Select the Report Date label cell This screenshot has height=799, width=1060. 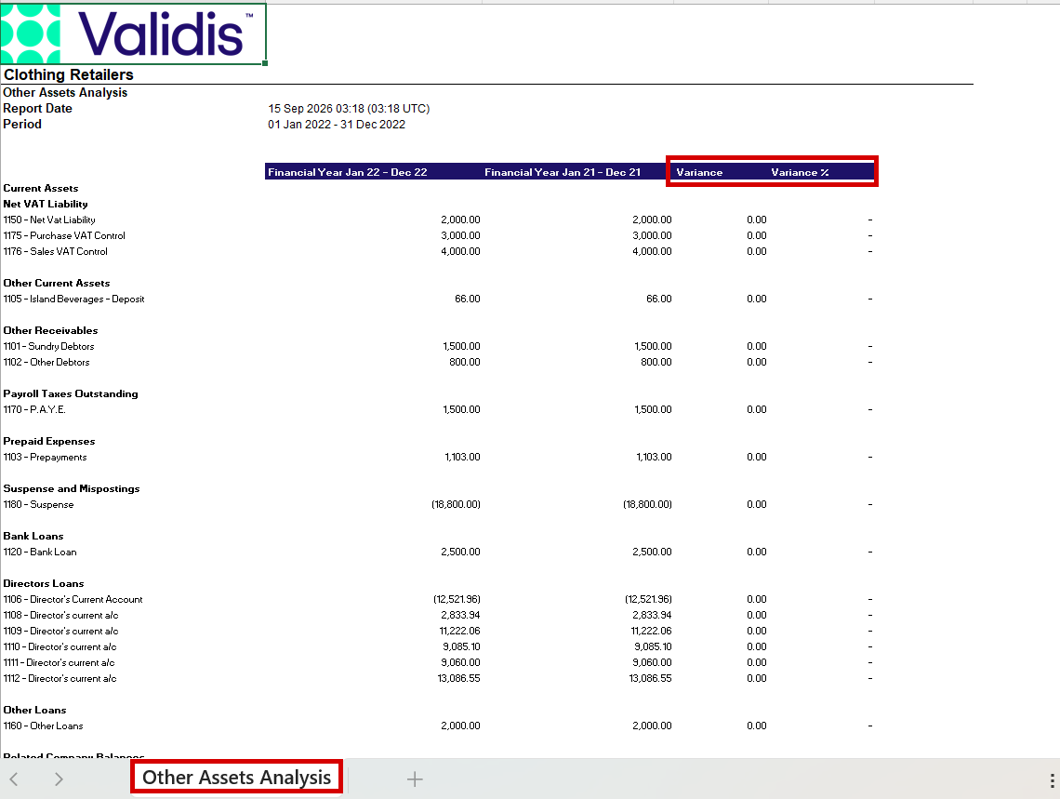pos(37,108)
